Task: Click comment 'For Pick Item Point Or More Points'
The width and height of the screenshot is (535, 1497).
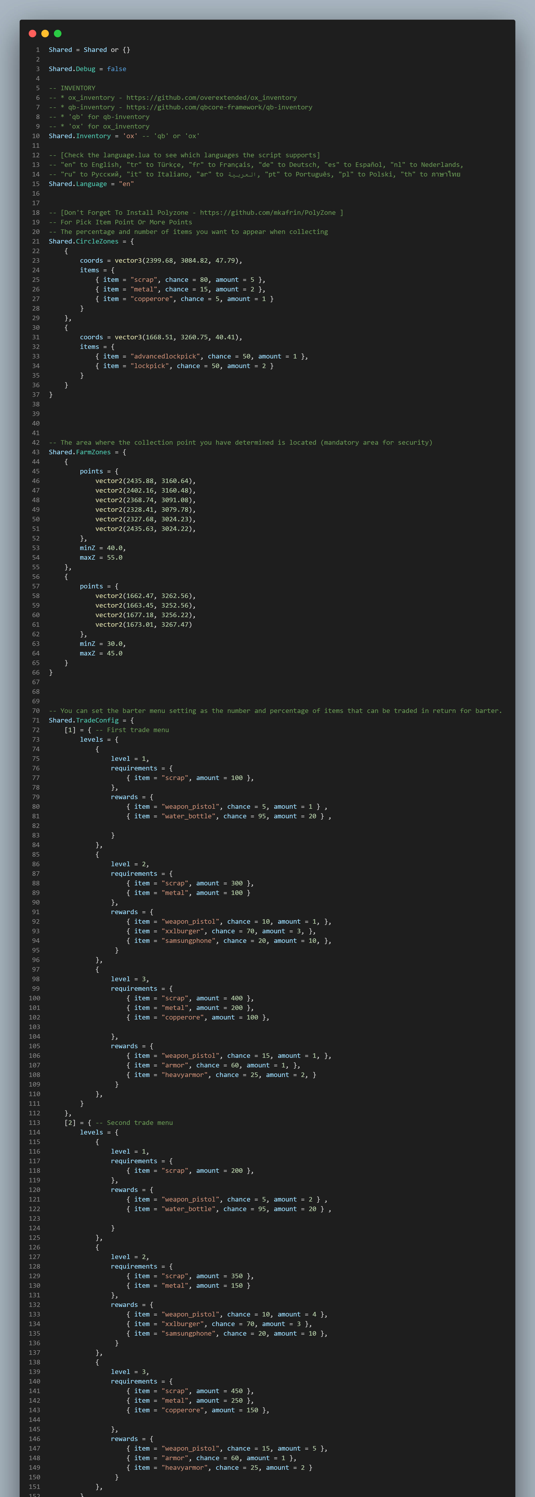Action: point(120,223)
